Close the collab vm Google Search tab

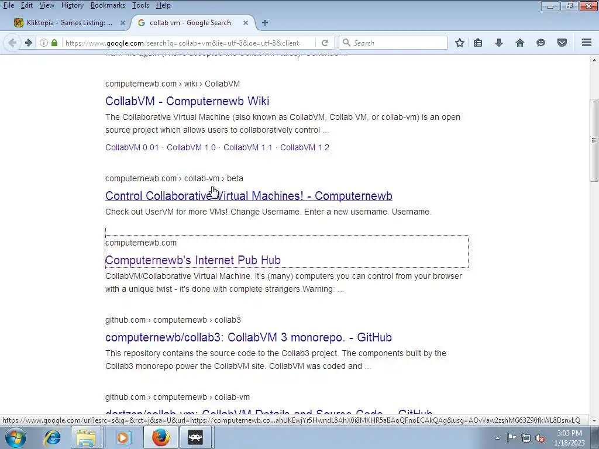[x=246, y=23]
